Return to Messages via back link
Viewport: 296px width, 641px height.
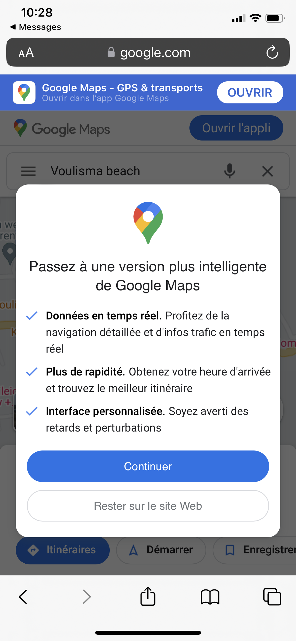point(36,27)
